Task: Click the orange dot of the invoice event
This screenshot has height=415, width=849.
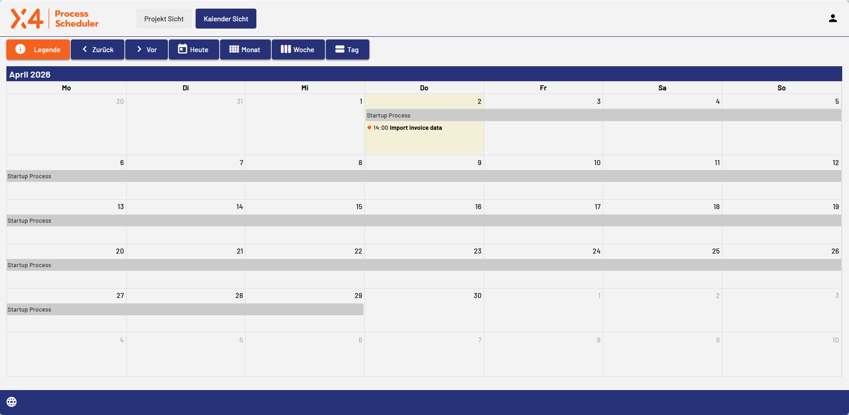Action: coord(369,128)
